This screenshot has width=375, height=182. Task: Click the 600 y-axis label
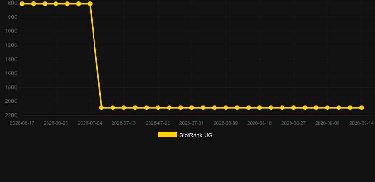pyautogui.click(x=12, y=3)
